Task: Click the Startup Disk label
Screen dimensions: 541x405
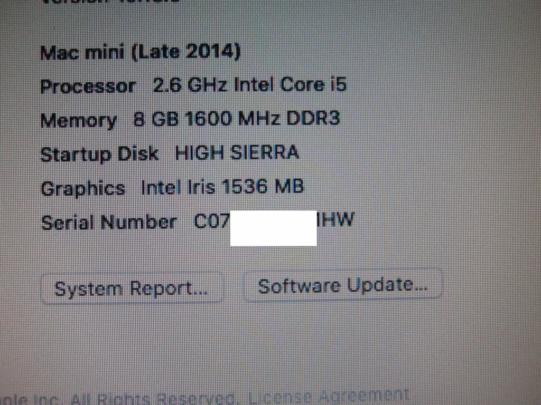Action: (99, 154)
